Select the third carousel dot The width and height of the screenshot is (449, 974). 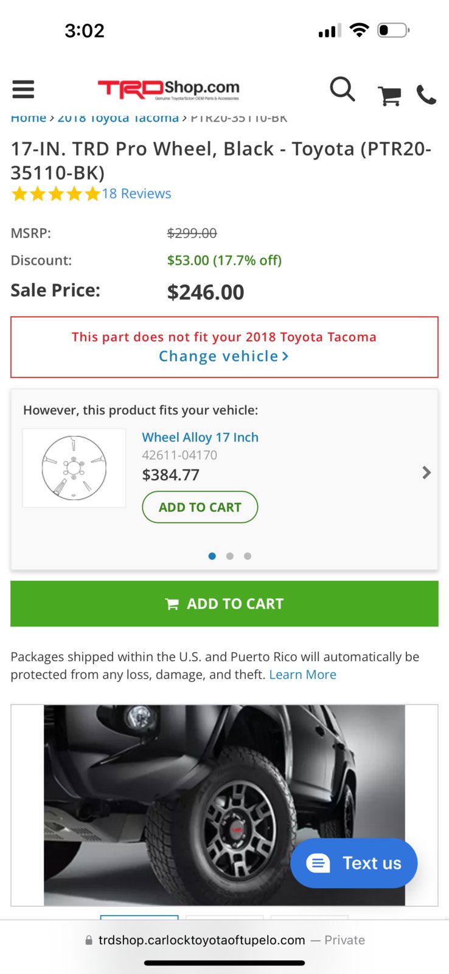click(x=248, y=556)
